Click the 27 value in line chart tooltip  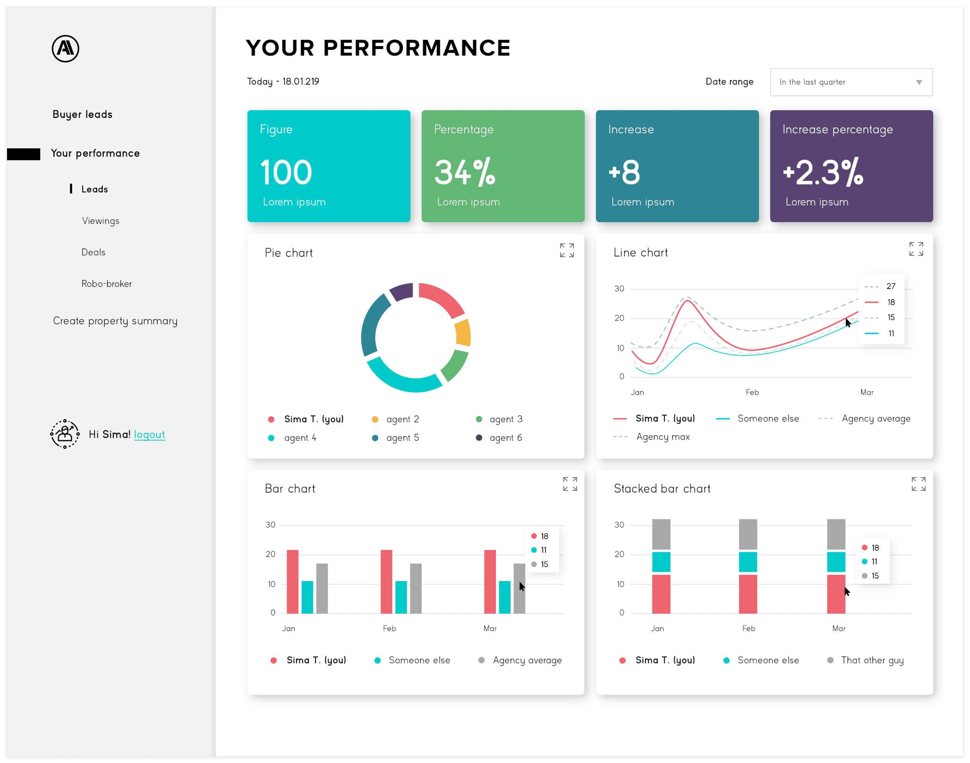click(x=890, y=286)
